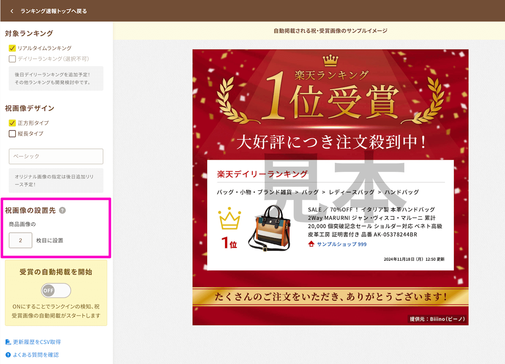This screenshot has width=505, height=364.
Task: Toggle 正方形タイプ checkbox
Action: [12, 123]
